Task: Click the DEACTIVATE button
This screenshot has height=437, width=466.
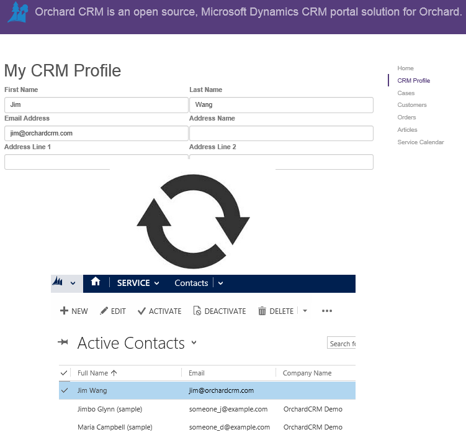Action: tap(219, 311)
